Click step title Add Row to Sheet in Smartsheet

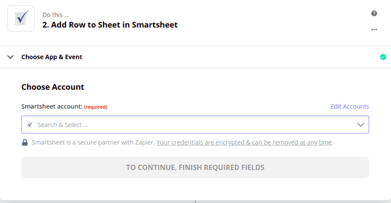[110, 25]
